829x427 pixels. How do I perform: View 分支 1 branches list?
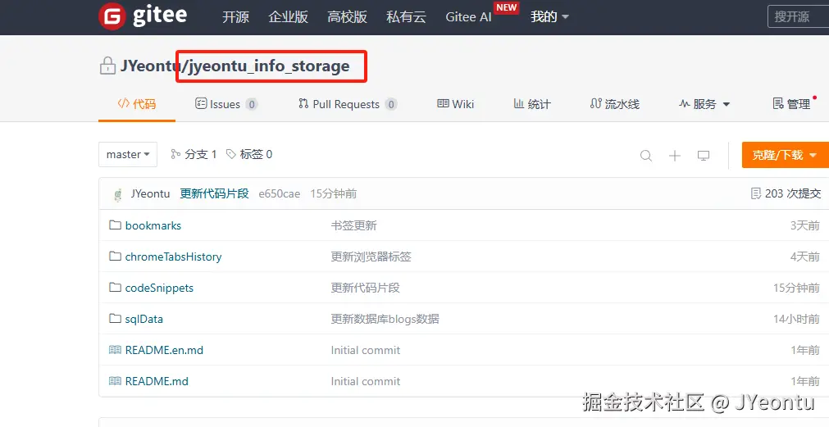click(x=194, y=154)
